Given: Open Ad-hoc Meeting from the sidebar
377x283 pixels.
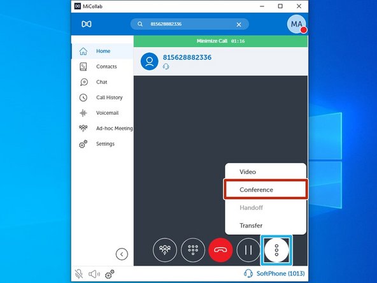Looking at the screenshot, I should tap(103, 128).
